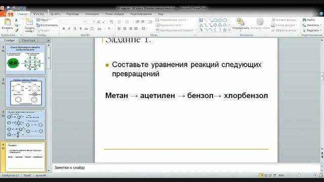Open Shape Fill (Заливка фигуры) options
The height and width of the screenshot is (182, 324).
click(x=285, y=20)
